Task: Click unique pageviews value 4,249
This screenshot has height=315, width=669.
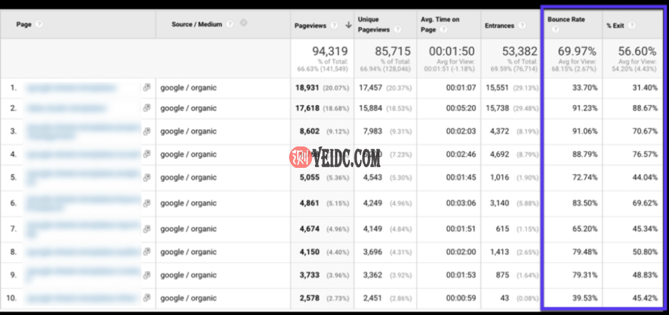Action: point(373,203)
